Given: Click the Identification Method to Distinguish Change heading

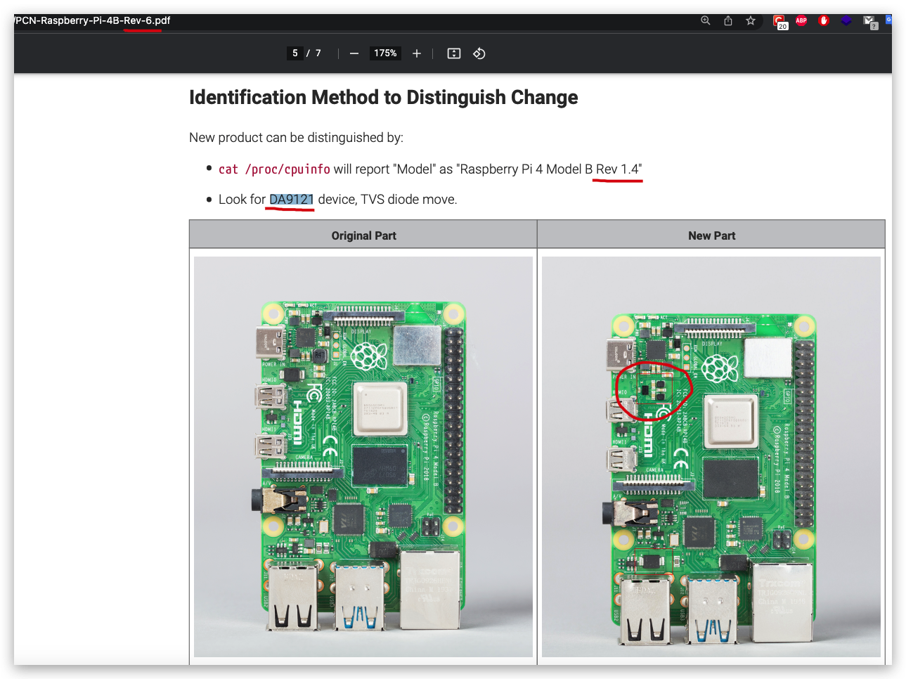Looking at the screenshot, I should pyautogui.click(x=384, y=97).
